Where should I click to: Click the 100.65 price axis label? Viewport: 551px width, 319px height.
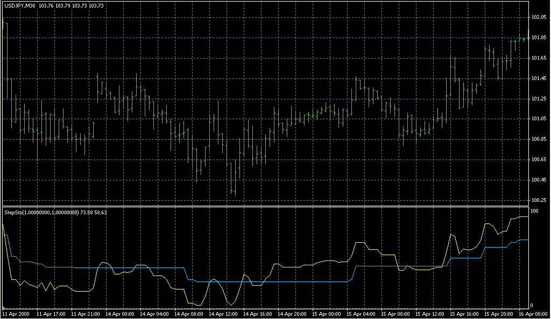(539, 160)
